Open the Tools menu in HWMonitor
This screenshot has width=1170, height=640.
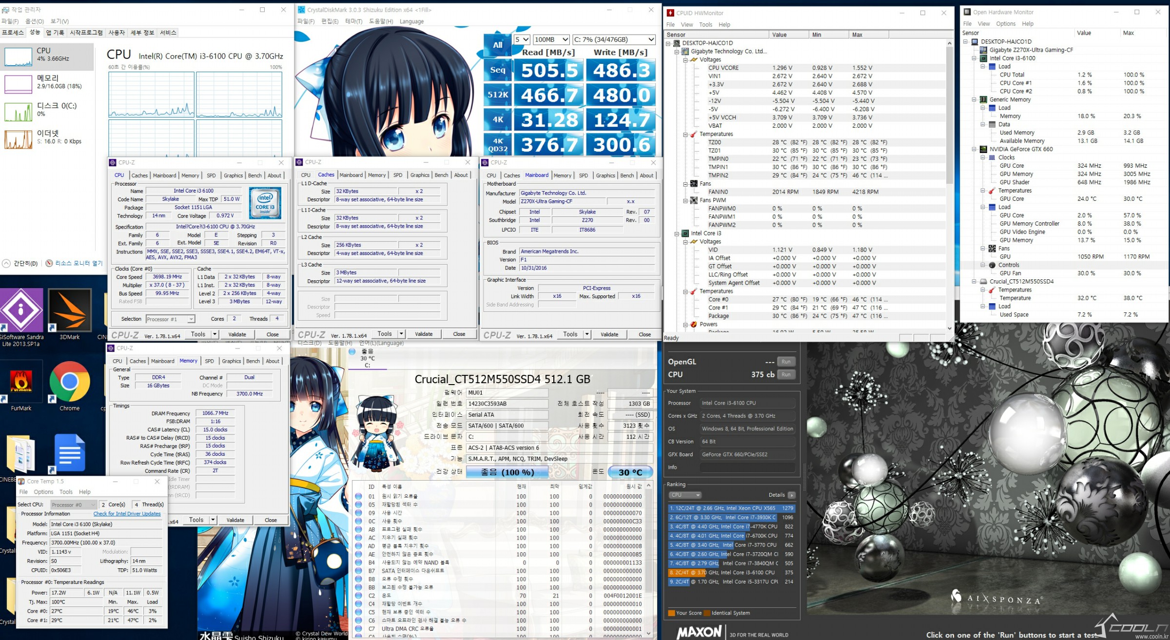[705, 25]
